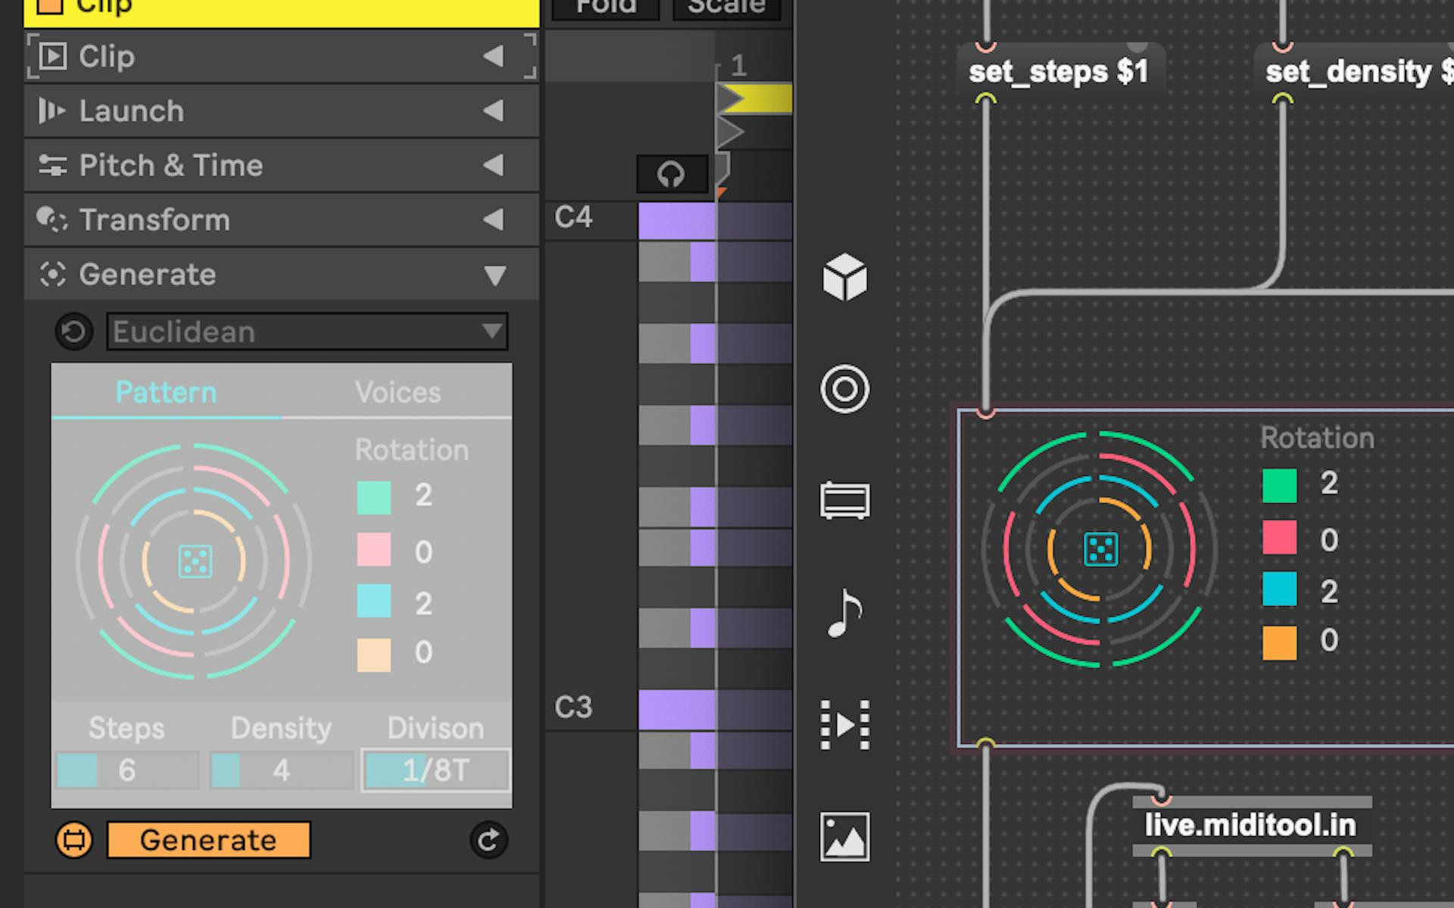Viewport: 1454px width, 908px height.
Task: Click the image icon in the Max sidebar
Action: coord(844,835)
